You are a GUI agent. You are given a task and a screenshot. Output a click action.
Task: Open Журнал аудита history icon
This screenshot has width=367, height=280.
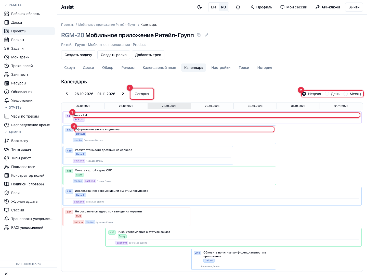tap(7, 201)
